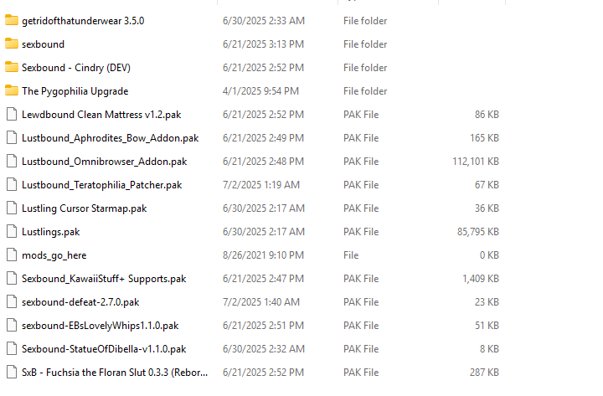The image size is (603, 396).
Task: Click the type cell reading just File
Action: point(351,255)
